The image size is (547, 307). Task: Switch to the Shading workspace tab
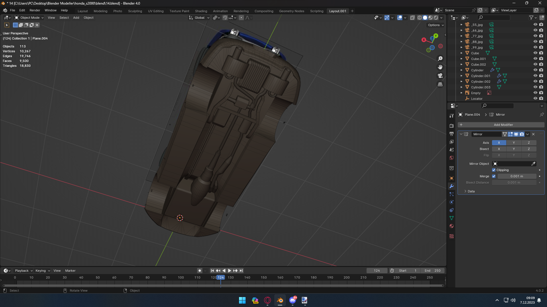pyautogui.click(x=201, y=11)
